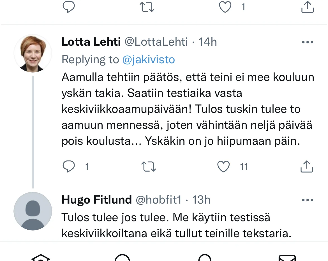Open the @jakivisto profile link

point(149,59)
